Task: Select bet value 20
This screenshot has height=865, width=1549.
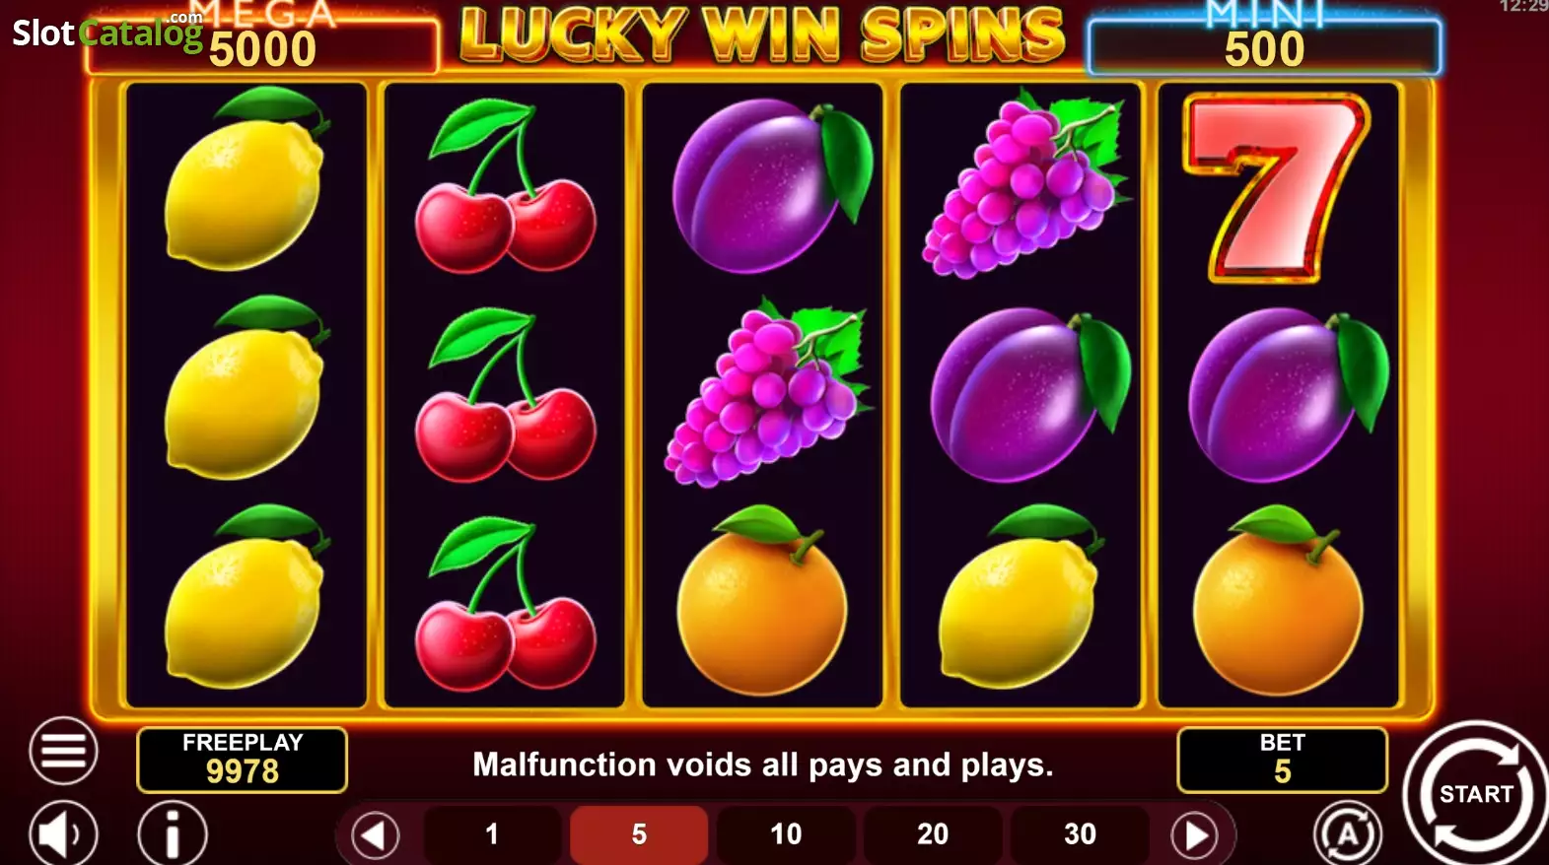Action: click(933, 834)
